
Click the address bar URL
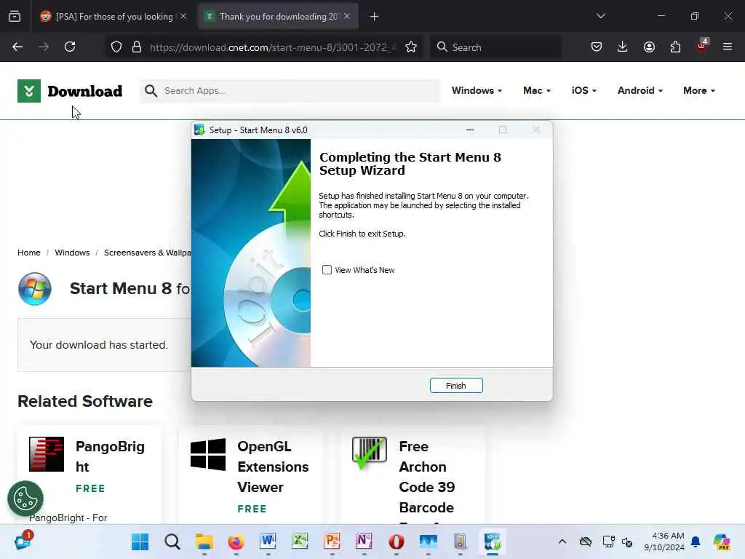click(x=272, y=47)
